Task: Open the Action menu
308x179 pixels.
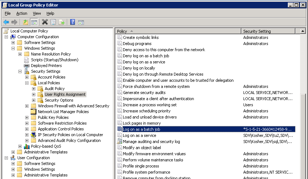Action: pos(22,13)
